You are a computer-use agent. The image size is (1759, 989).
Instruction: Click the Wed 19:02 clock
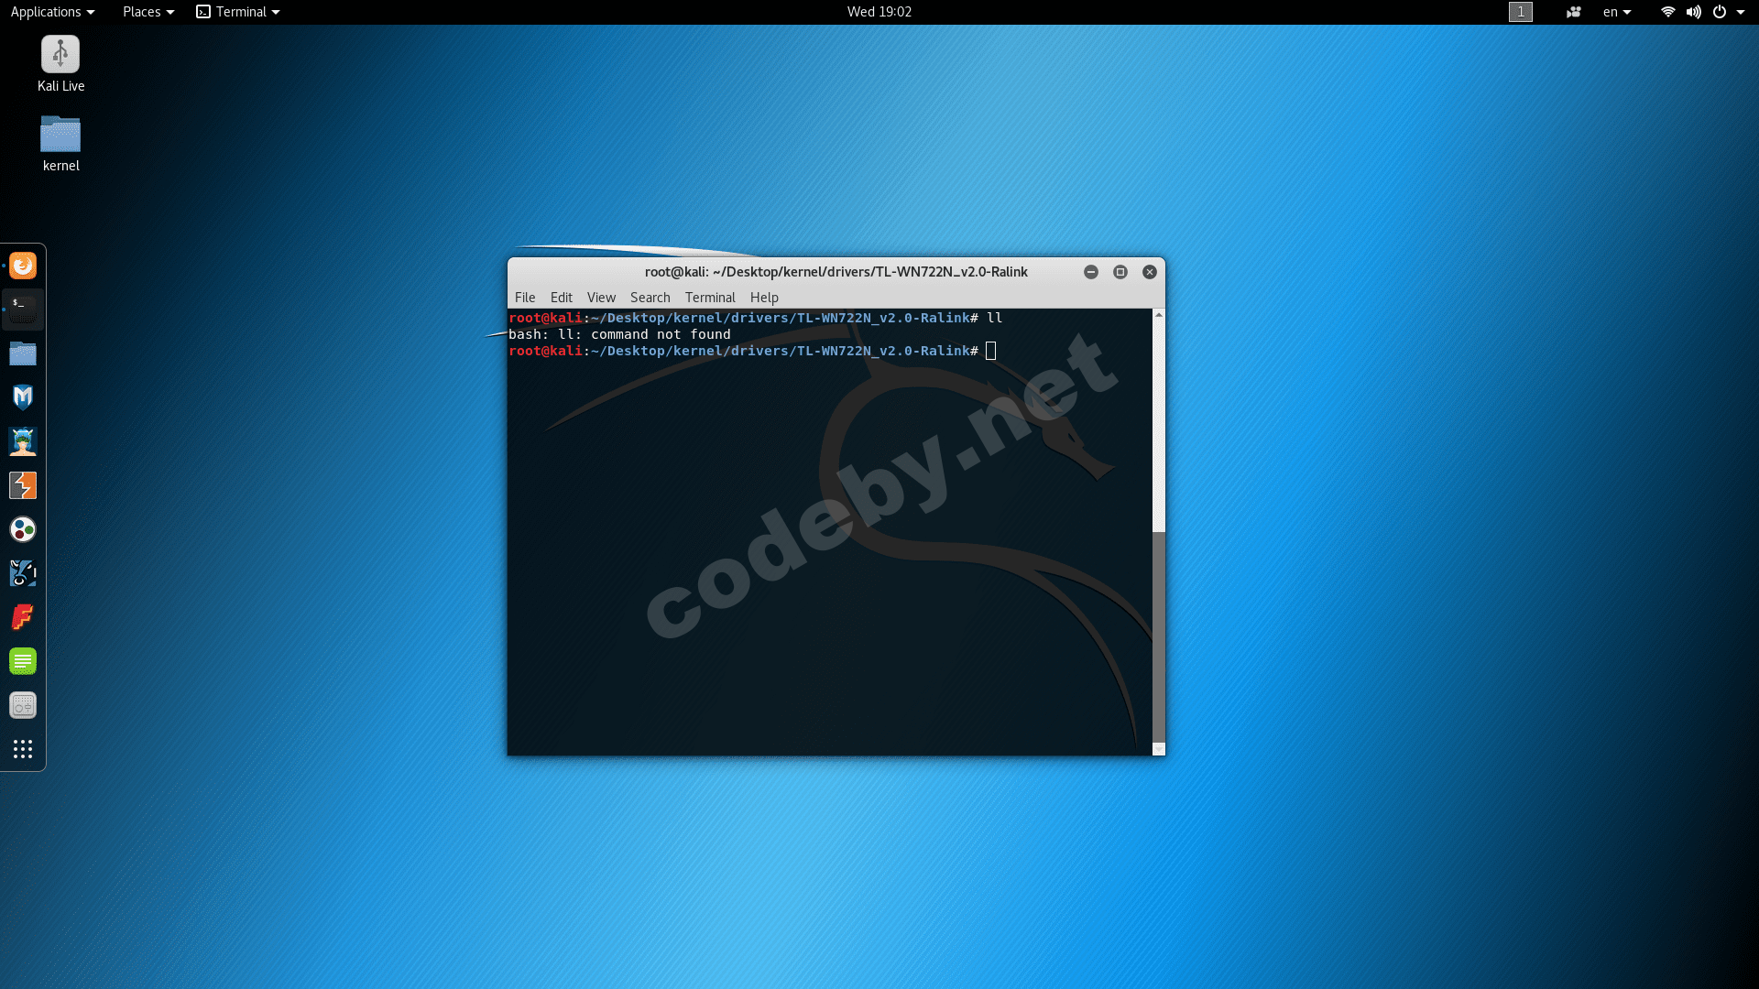click(879, 12)
